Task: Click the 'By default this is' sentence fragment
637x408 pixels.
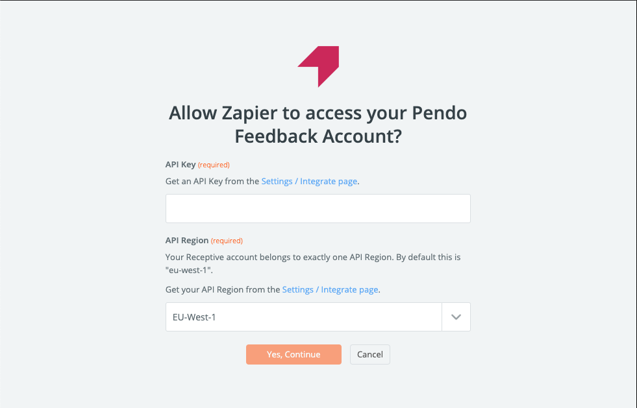Action: 428,258
